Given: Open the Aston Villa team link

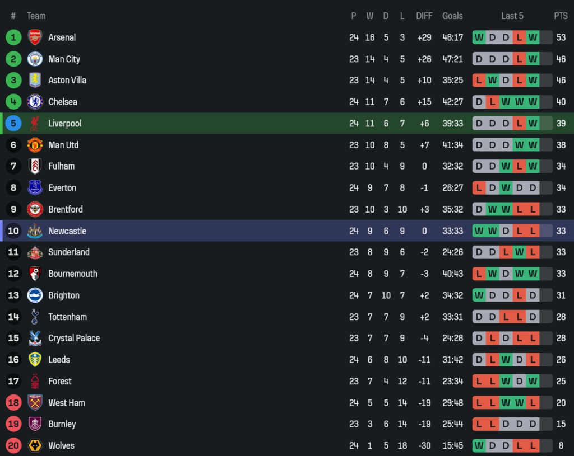Looking at the screenshot, I should coord(67,80).
